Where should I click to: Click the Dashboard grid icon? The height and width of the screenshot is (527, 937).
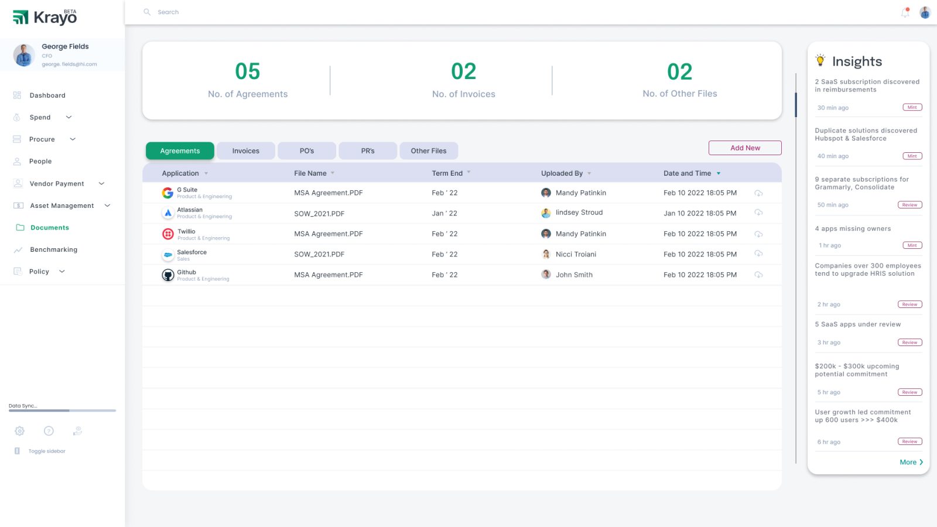tap(17, 95)
